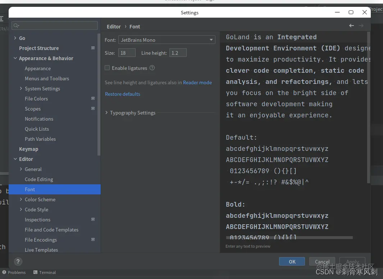Image resolution: width=383 pixels, height=279 pixels.
Task: Expand the Typography Settings section
Action: tap(106, 112)
